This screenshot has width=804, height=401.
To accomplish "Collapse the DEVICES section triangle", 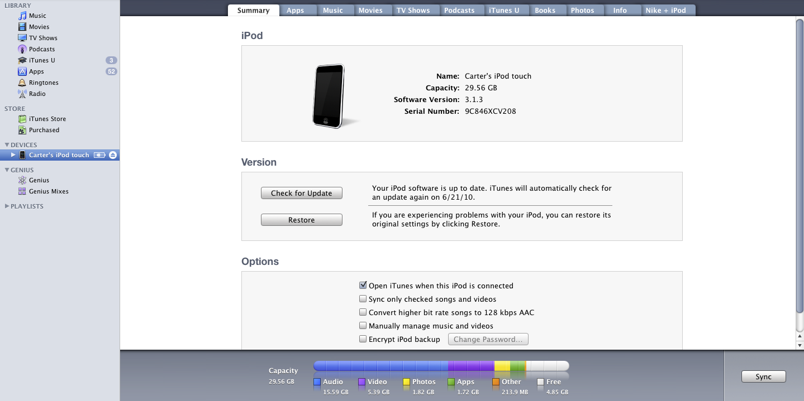I will (7, 144).
